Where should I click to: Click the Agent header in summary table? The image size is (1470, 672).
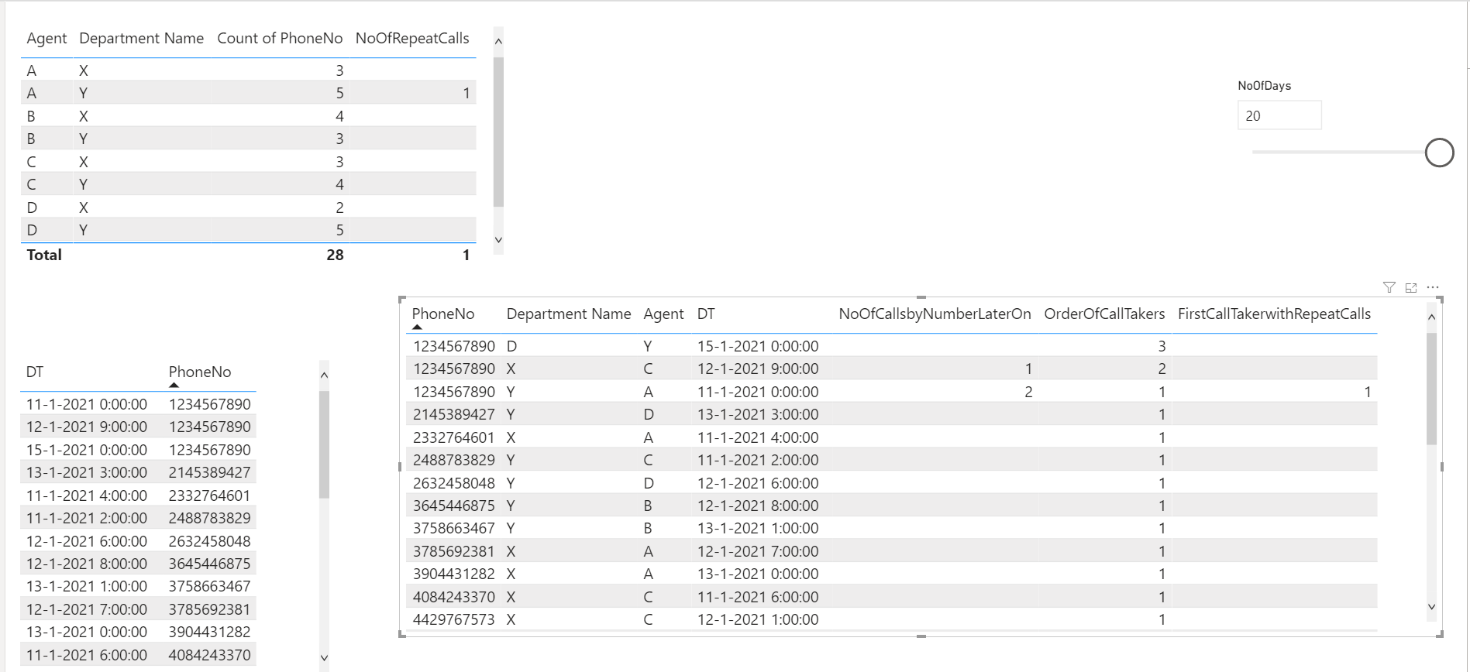(46, 38)
